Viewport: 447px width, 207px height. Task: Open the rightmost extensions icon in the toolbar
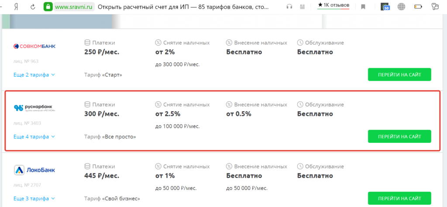[435, 7]
